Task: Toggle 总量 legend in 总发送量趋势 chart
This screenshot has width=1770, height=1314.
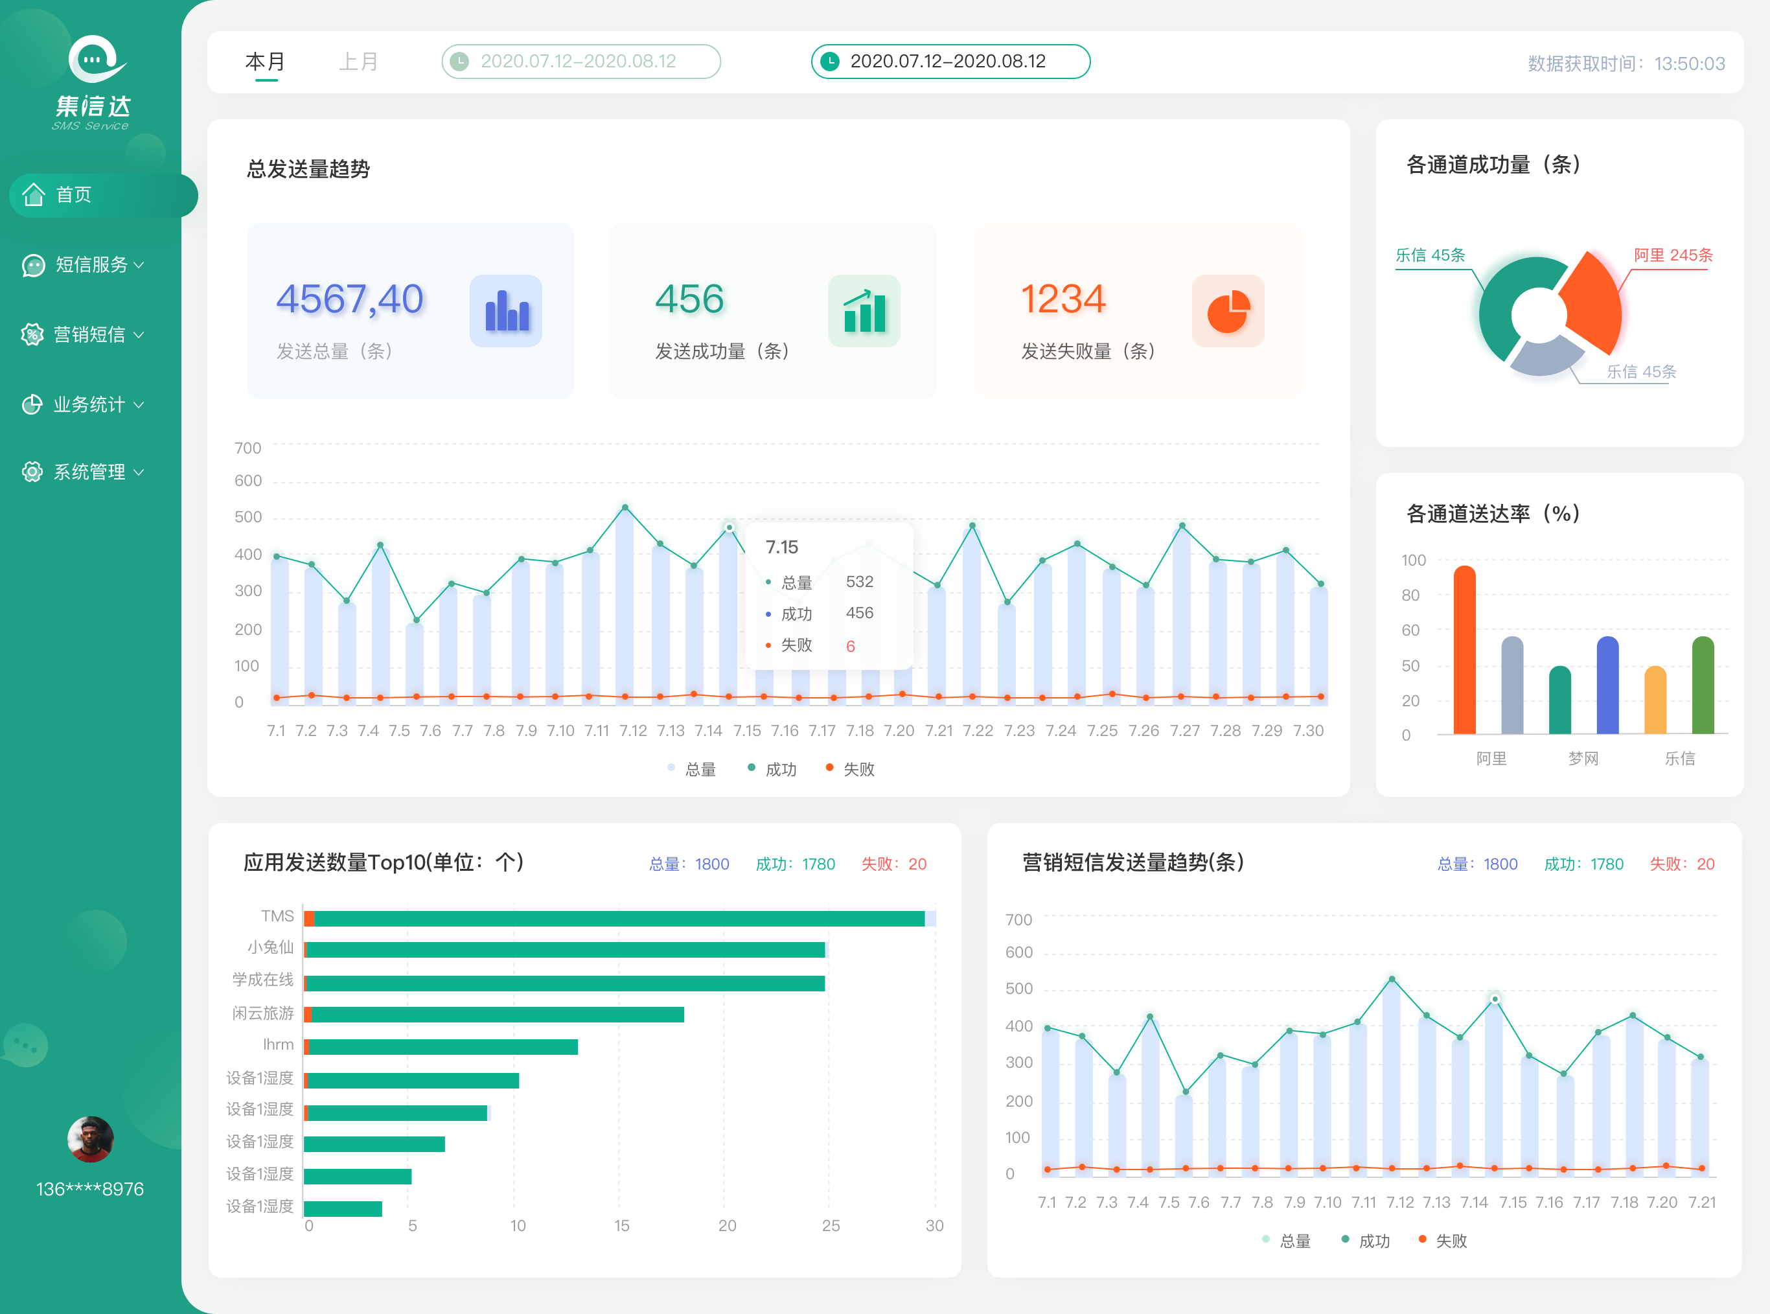Action: [693, 768]
